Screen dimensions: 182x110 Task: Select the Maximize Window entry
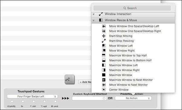click(x=121, y=75)
